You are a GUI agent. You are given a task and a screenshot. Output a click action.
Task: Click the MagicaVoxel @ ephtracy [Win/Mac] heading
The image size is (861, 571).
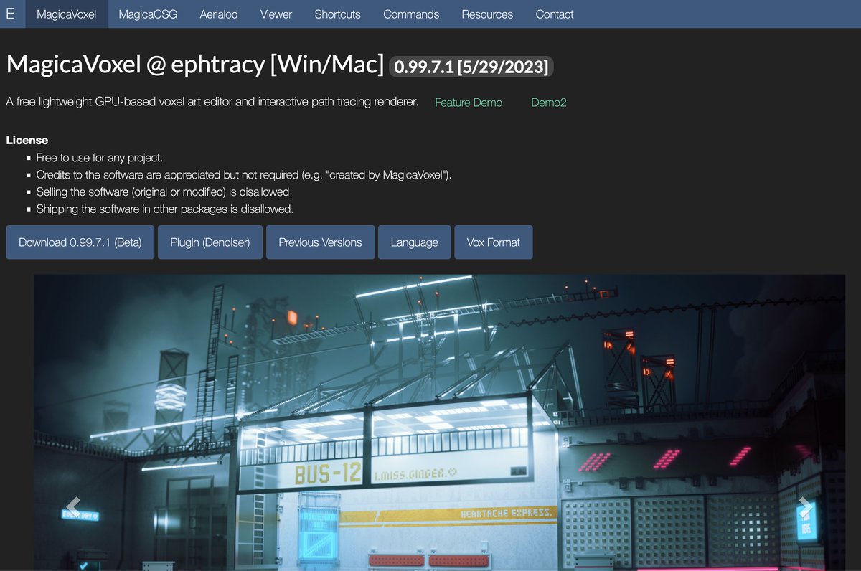[195, 65]
